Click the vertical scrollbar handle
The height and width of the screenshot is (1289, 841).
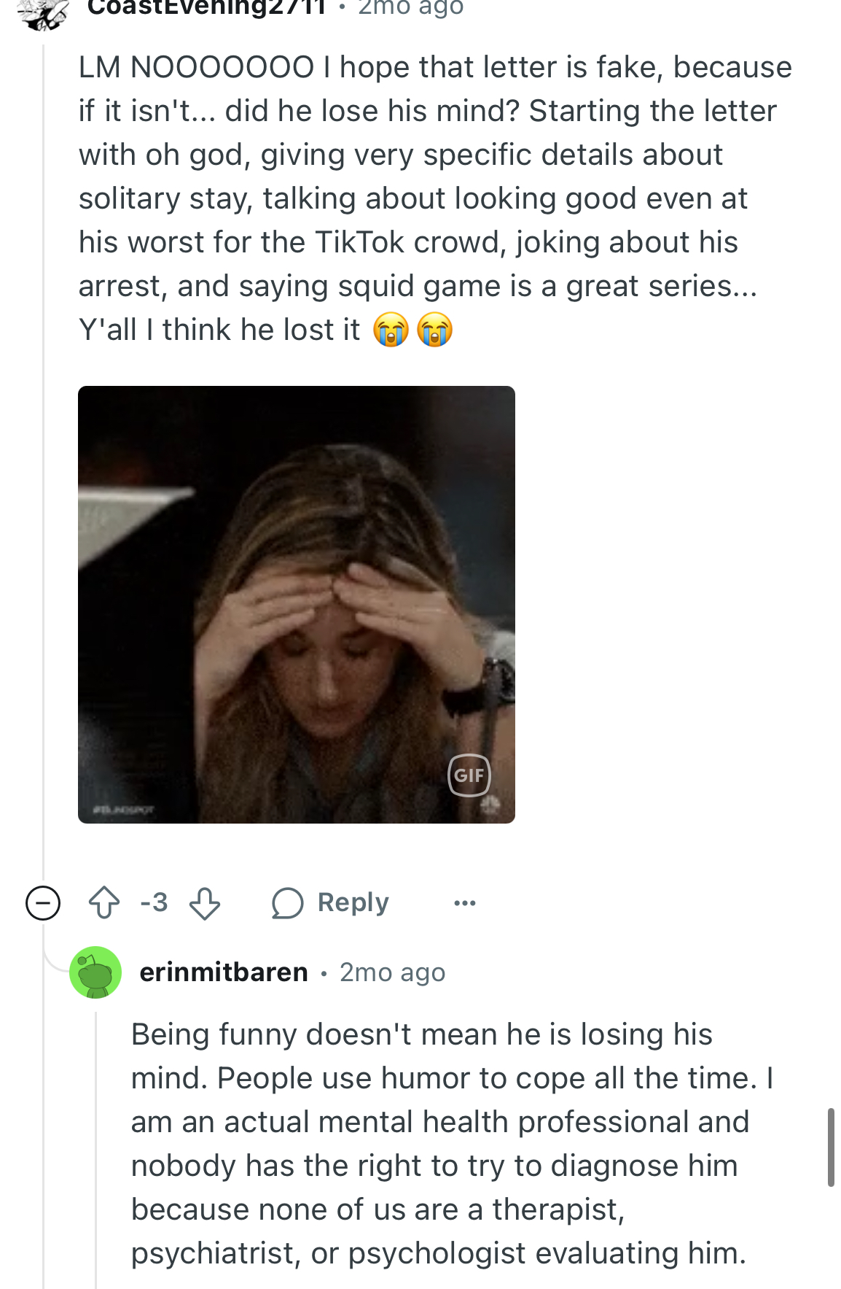831,1147
